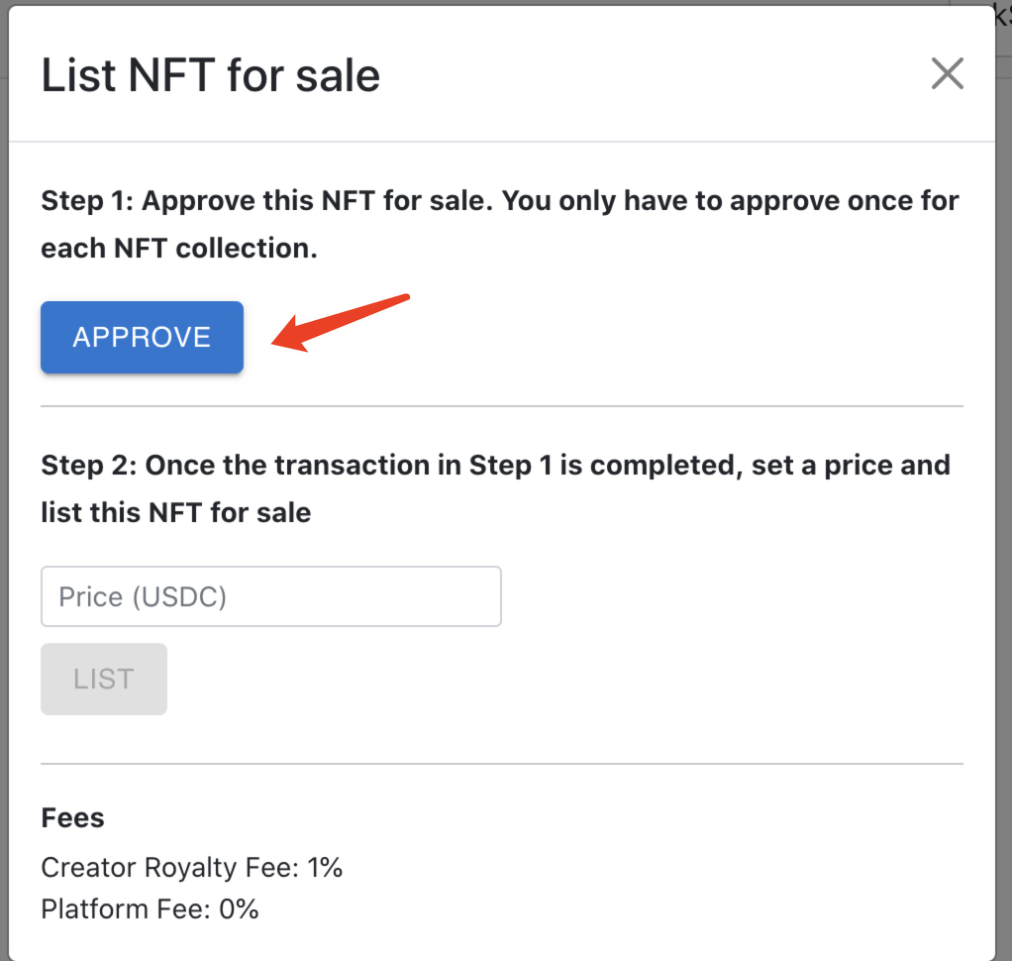Close the List NFT for sale dialog
This screenshot has width=1012, height=961.
tap(948, 73)
